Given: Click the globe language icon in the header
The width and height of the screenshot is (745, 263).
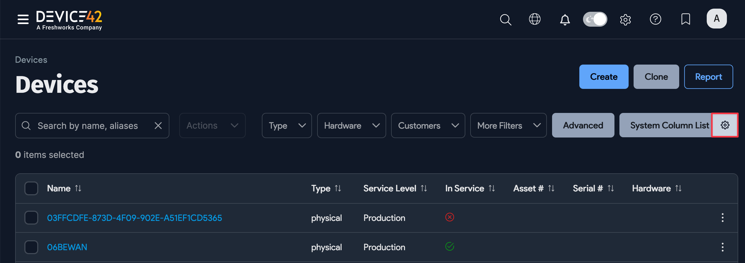Looking at the screenshot, I should coord(535,19).
